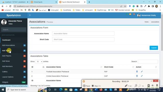Edit the Football Association Peshawar row

coord(142,72)
